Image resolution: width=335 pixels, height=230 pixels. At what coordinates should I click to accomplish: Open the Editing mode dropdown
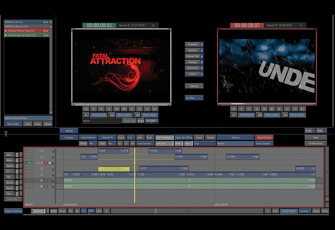69,131
